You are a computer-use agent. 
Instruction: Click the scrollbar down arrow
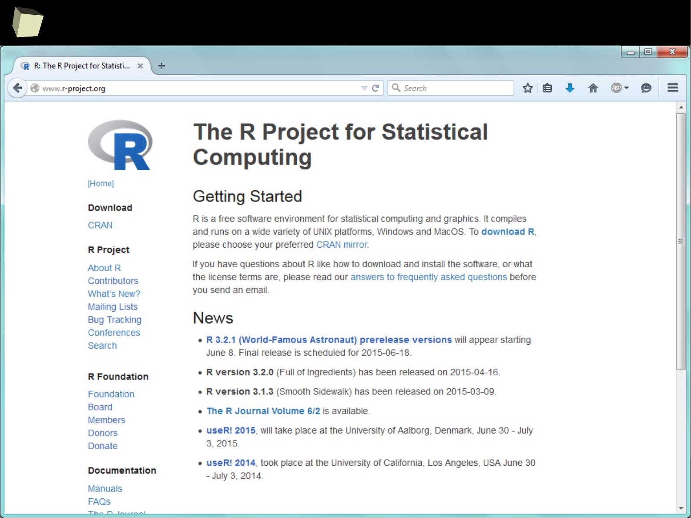[681, 508]
